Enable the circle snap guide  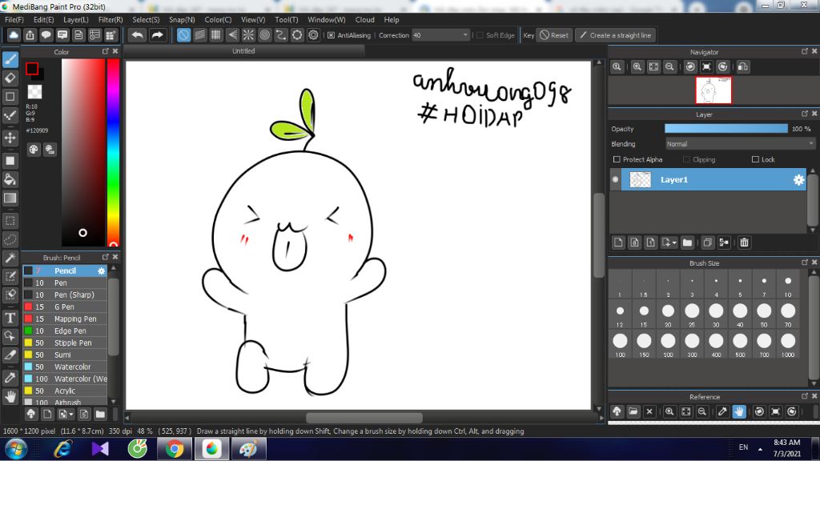tap(264, 35)
